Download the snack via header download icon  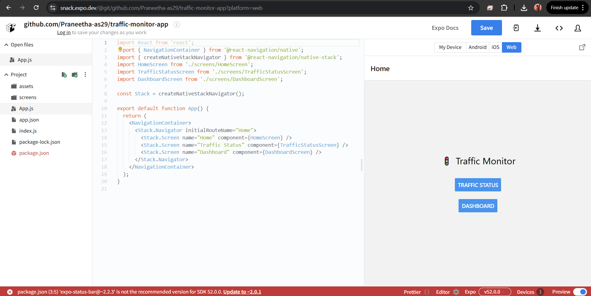537,28
